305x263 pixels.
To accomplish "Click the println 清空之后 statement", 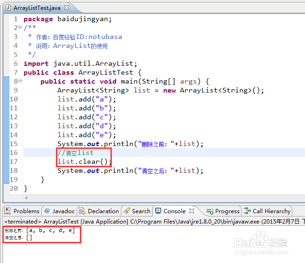I will click(130, 170).
